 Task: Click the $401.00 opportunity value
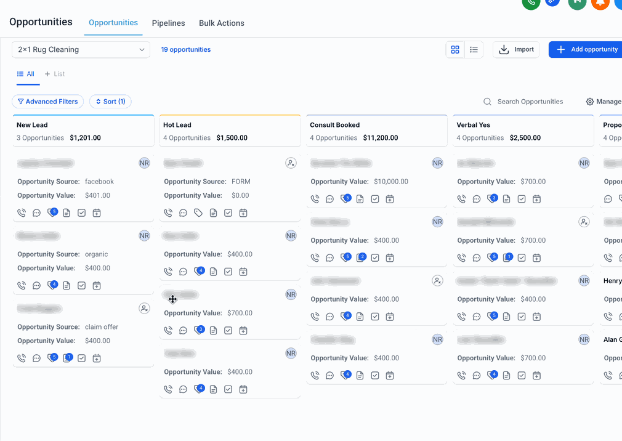[97, 195]
